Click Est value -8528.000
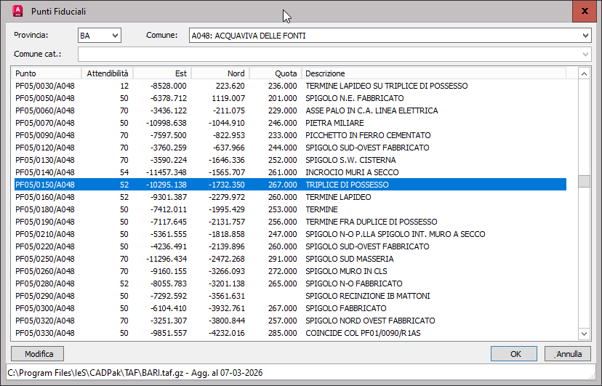 [x=169, y=86]
